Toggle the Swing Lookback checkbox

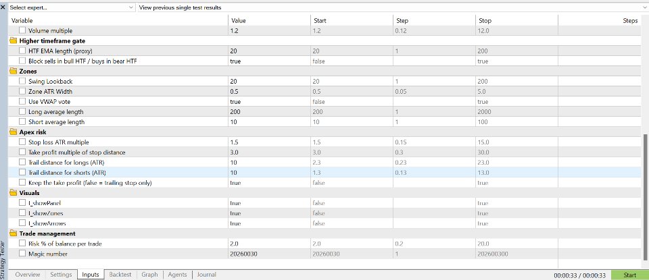pos(22,82)
